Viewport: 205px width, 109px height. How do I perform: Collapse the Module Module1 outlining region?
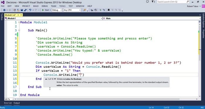[x=19, y=22]
